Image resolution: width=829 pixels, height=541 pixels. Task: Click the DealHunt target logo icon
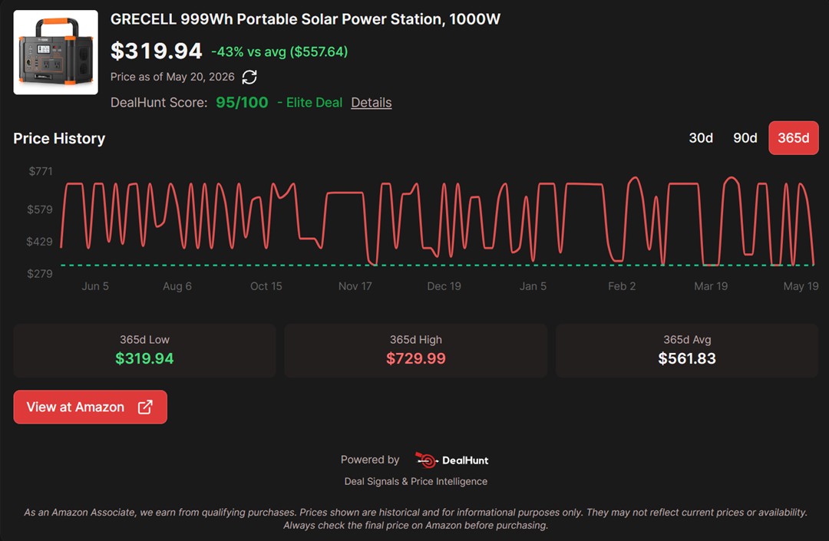click(426, 460)
